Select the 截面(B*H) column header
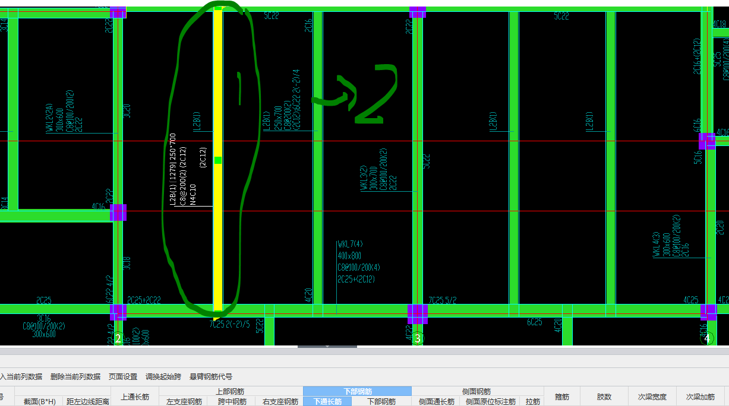This screenshot has height=406, width=729. click(x=40, y=401)
